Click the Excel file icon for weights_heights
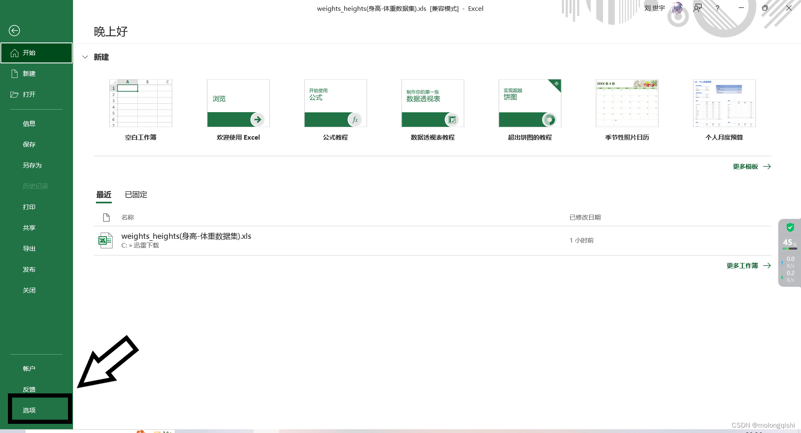The height and width of the screenshot is (433, 801). point(106,240)
